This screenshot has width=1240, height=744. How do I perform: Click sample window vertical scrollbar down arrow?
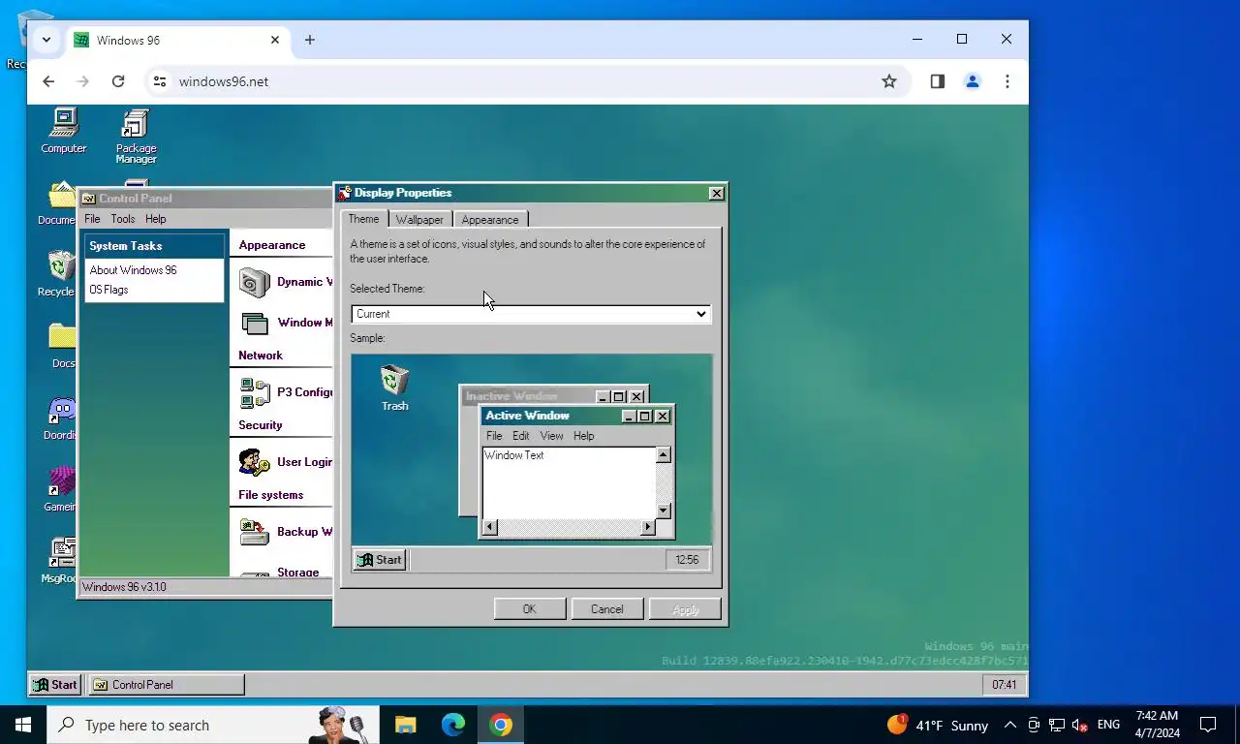coord(664,511)
